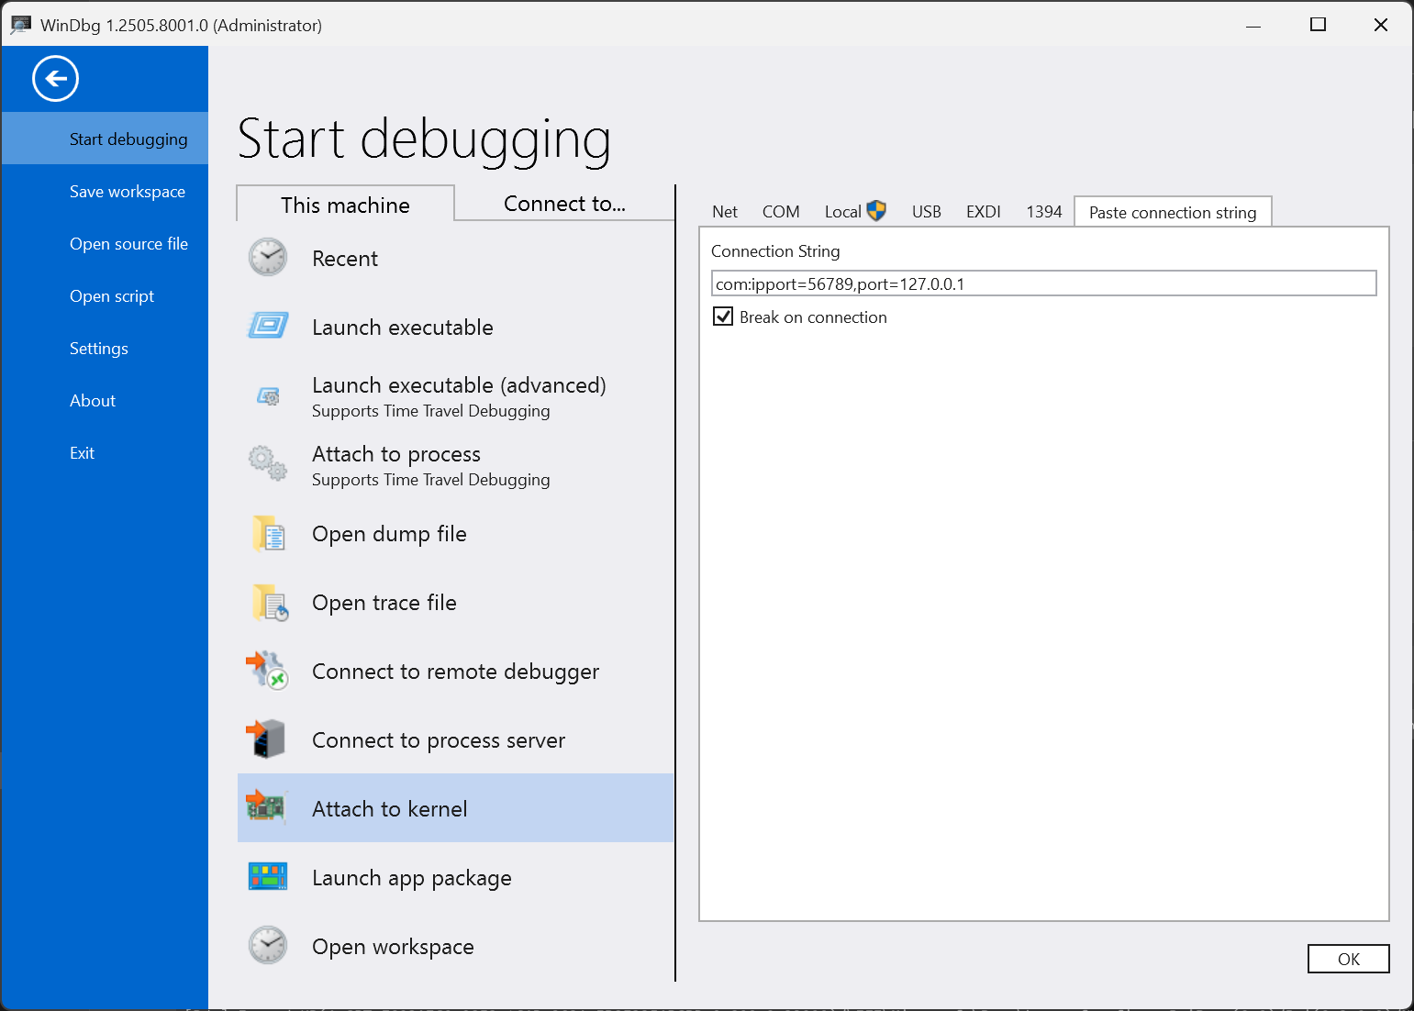Click the Launch executable (advanced) gear icon

[268, 396]
